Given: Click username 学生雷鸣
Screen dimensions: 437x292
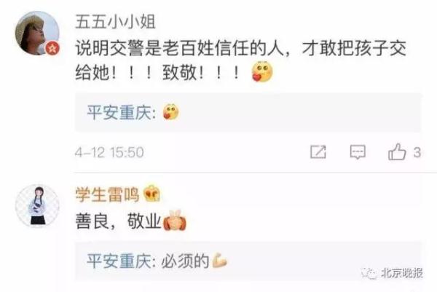Looking at the screenshot, I should [x=107, y=194].
